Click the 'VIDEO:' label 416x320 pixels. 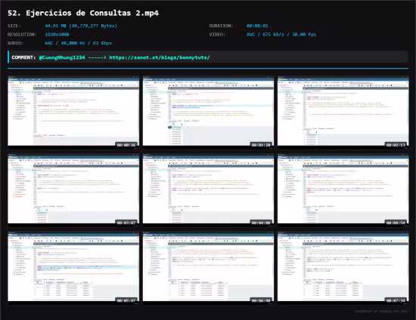(217, 35)
